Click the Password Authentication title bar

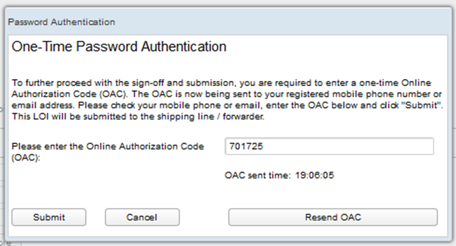tap(63, 22)
